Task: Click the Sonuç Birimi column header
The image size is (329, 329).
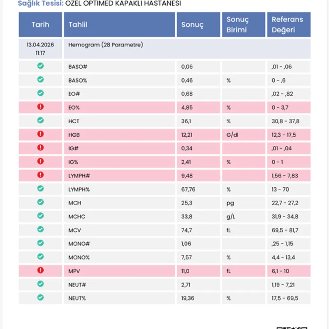Action: pos(238,25)
